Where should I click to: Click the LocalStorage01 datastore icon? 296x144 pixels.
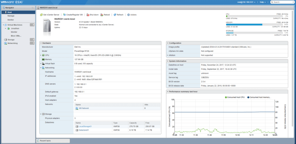coord(77,126)
